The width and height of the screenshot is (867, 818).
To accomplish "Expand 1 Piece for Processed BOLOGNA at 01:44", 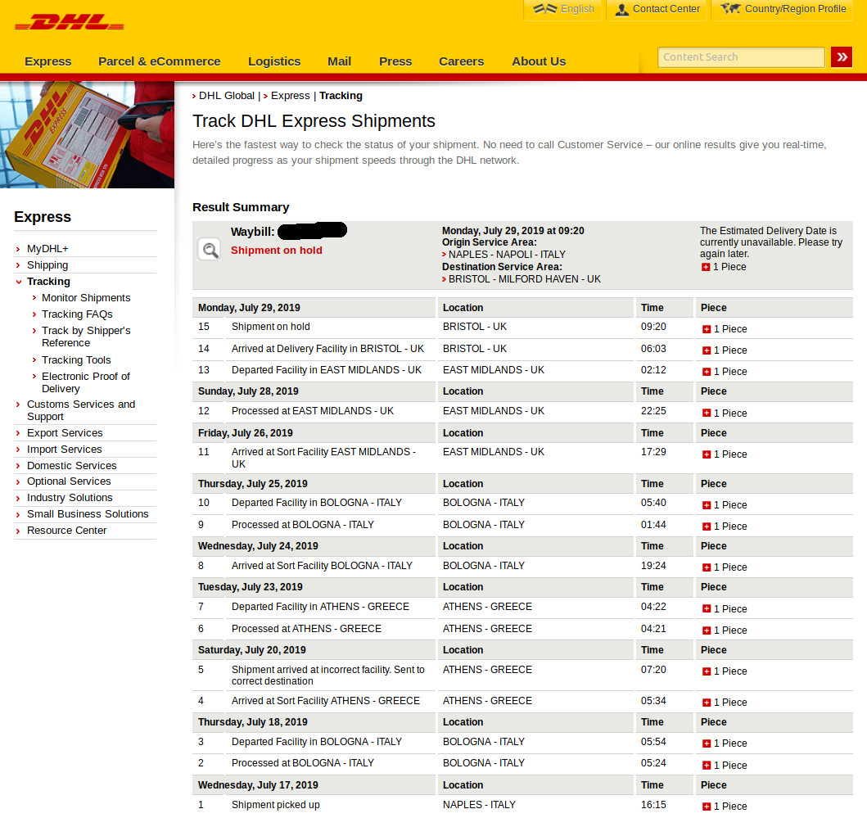I will pyautogui.click(x=706, y=527).
